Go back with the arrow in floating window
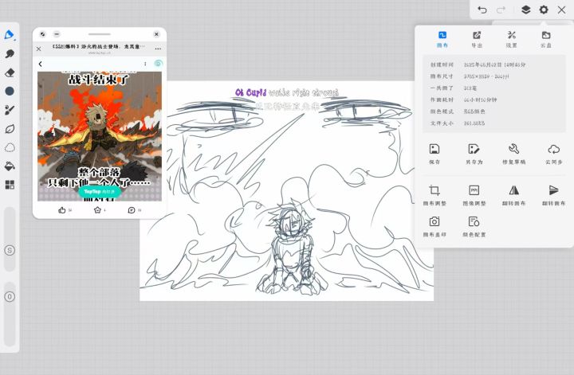The width and height of the screenshot is (574, 375). (x=41, y=64)
